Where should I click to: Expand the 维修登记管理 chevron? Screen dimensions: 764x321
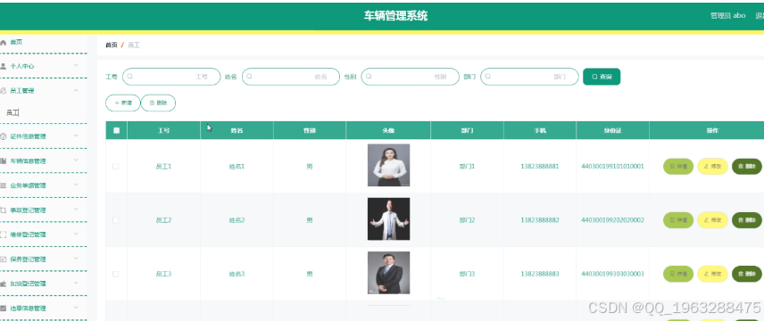point(76,234)
